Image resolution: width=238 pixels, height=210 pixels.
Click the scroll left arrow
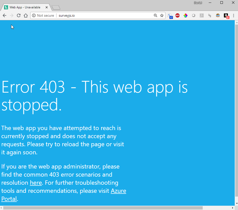tap(1, 208)
